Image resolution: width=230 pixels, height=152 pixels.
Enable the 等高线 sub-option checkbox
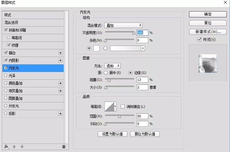[x=8, y=38]
